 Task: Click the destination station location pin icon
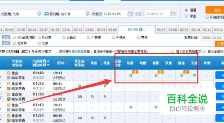(x=88, y=14)
